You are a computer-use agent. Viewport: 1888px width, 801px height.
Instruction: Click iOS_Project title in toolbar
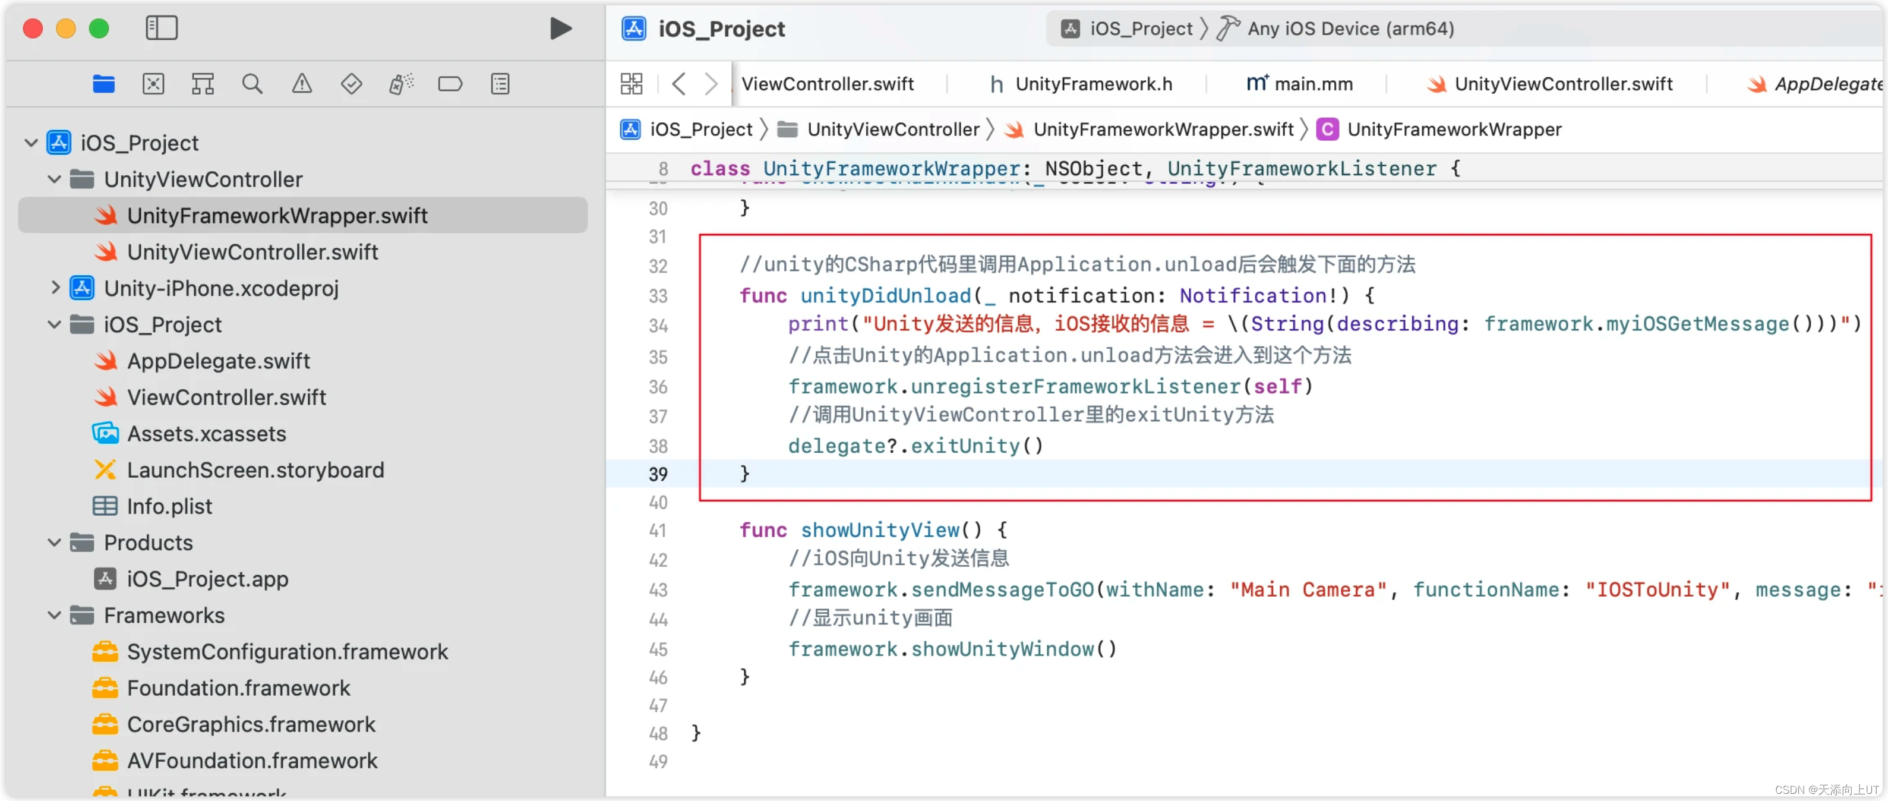point(721,29)
